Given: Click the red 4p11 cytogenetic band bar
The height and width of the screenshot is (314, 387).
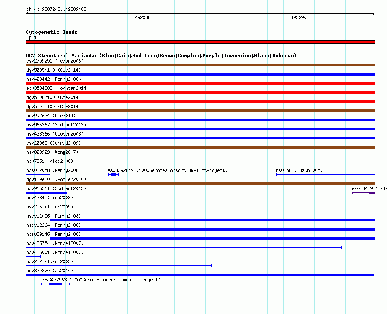Looking at the screenshot, I should click(200, 42).
